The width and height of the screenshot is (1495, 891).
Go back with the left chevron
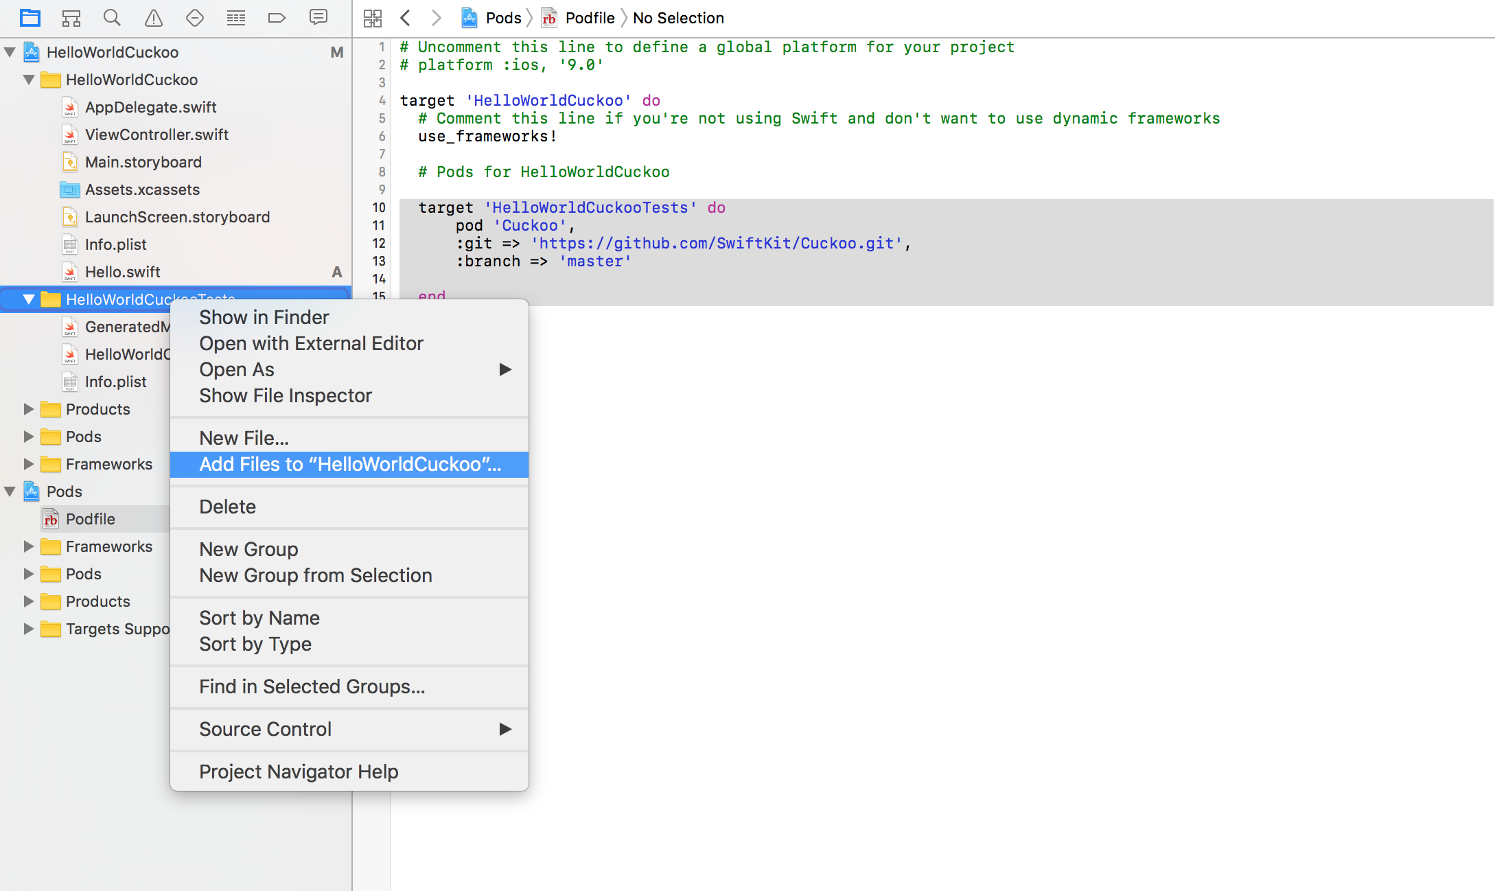(406, 18)
